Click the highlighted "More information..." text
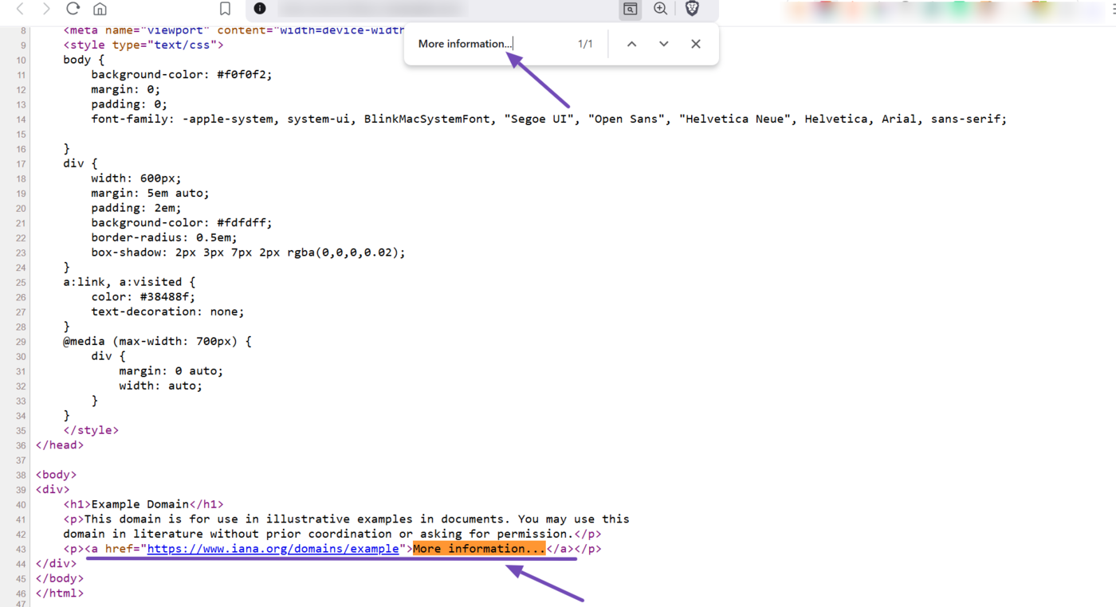 pyautogui.click(x=478, y=549)
